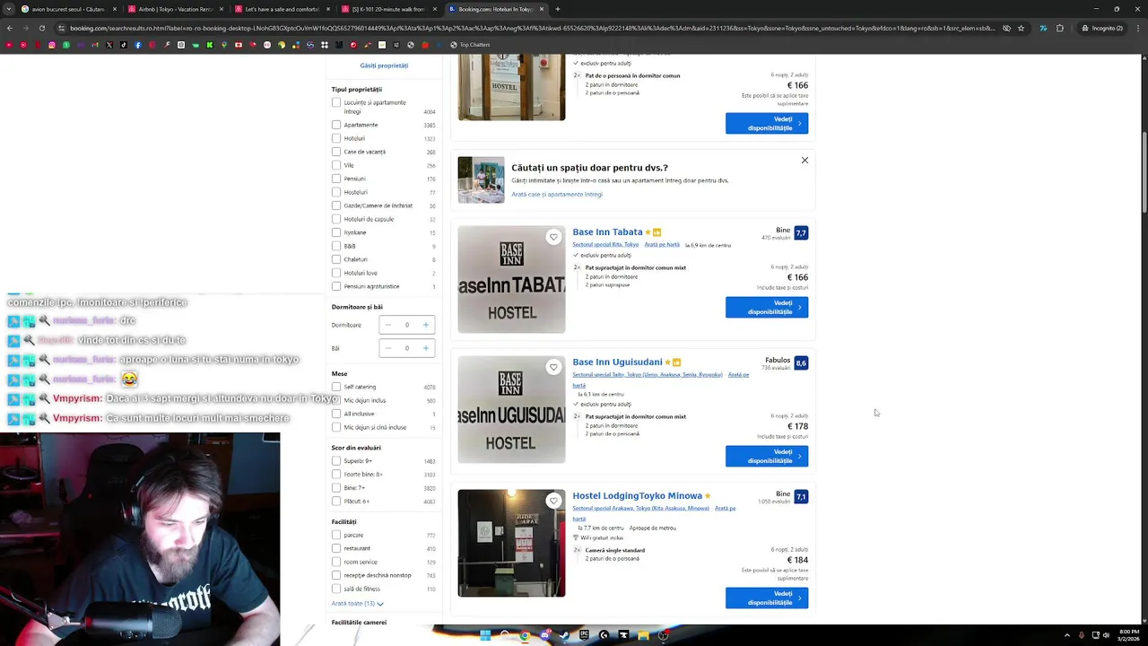Screen dimensions: 1148x646
Task: Open Hostel LodgingToyko Minowa photo thumbnail
Action: click(x=511, y=543)
